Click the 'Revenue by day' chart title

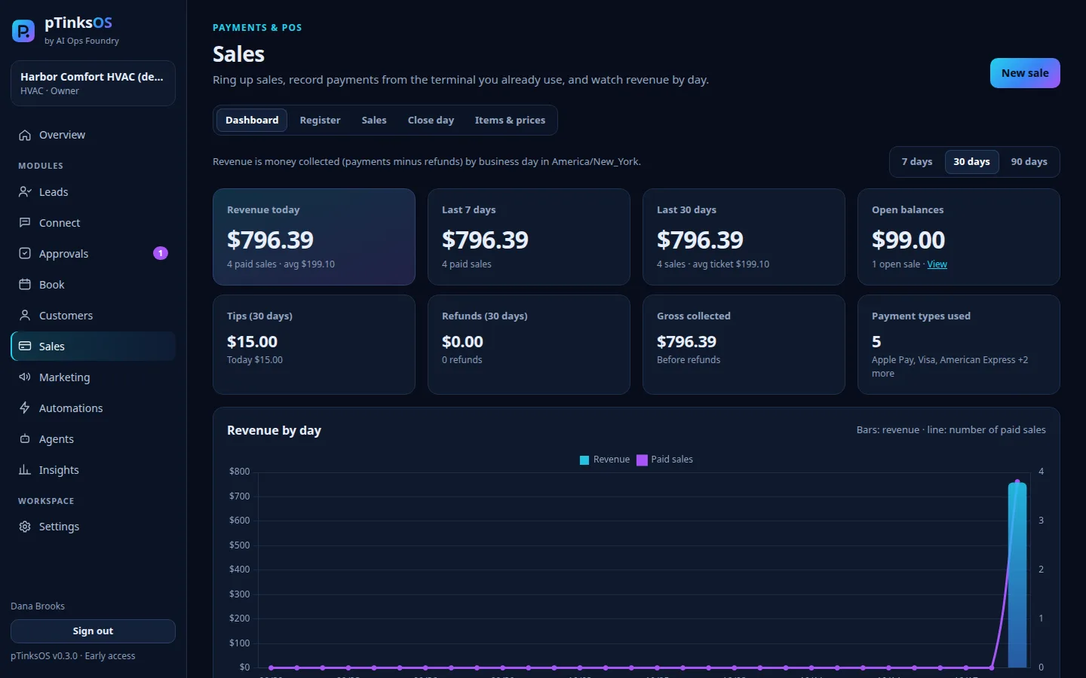tap(274, 430)
